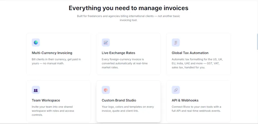Click the palette icon for Custom Brand Studio
The image size is (258, 124).
point(106,90)
